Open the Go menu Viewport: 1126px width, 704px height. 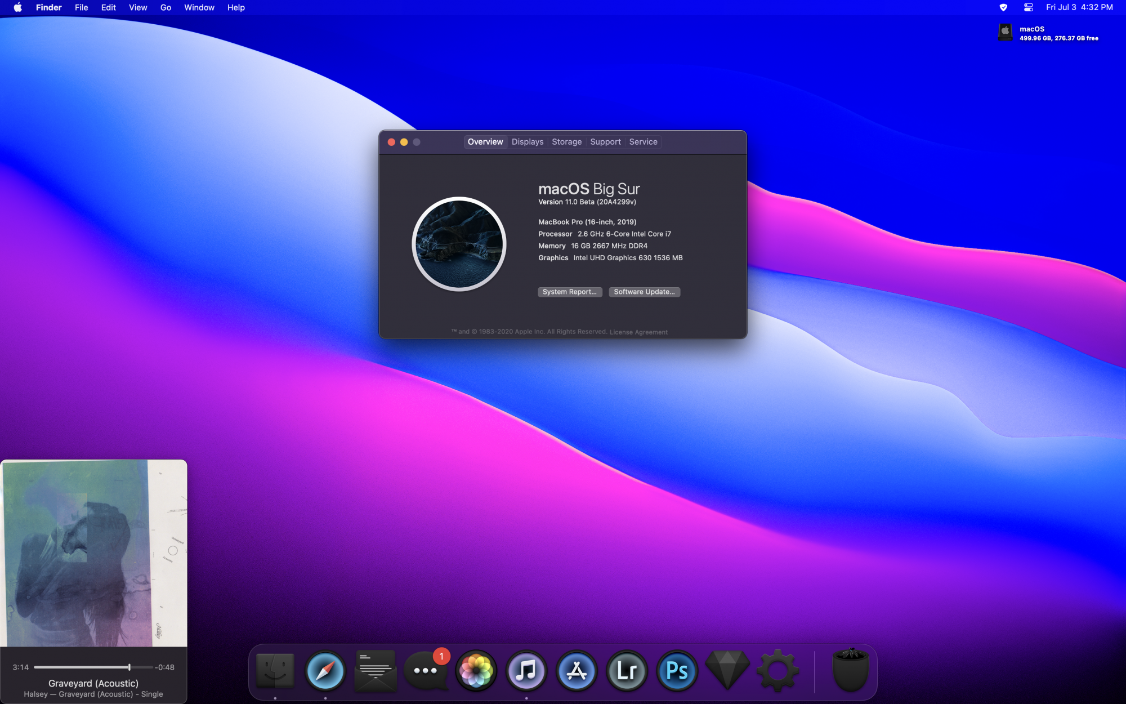pyautogui.click(x=166, y=7)
